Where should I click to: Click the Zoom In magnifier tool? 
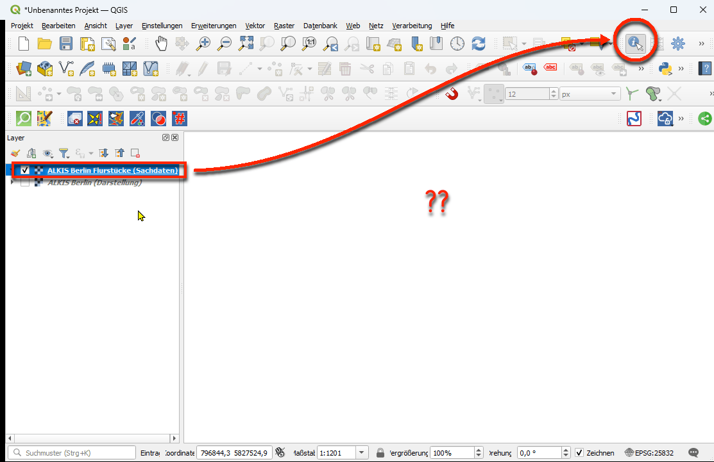tap(203, 44)
